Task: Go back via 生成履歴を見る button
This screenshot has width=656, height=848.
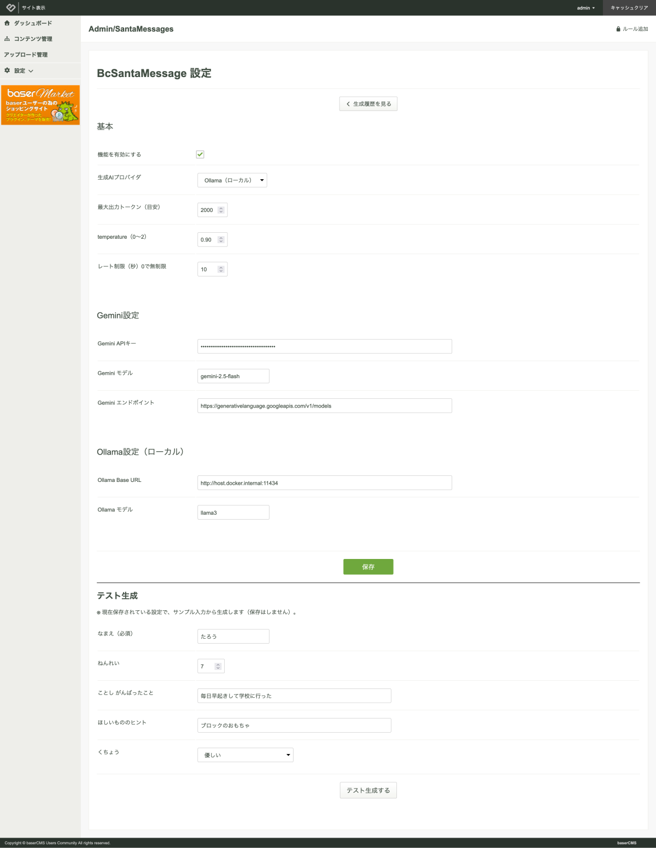Action: [368, 104]
